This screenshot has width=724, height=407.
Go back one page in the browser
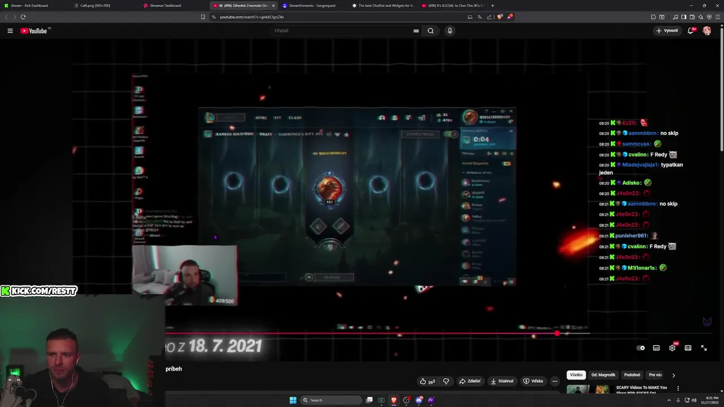[7, 17]
